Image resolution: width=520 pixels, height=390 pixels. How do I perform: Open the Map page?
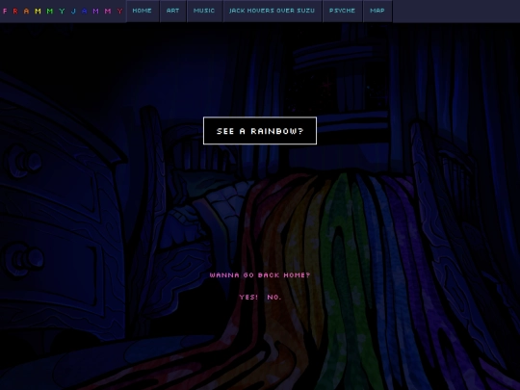[x=377, y=11]
